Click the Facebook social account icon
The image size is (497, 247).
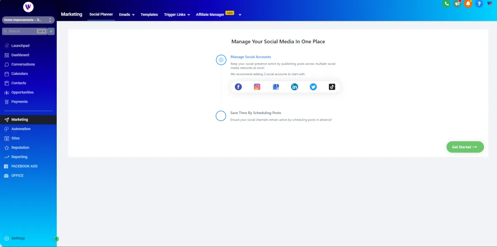[238, 87]
